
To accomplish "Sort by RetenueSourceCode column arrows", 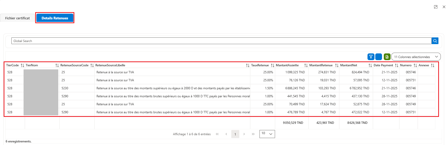I will click(92, 65).
